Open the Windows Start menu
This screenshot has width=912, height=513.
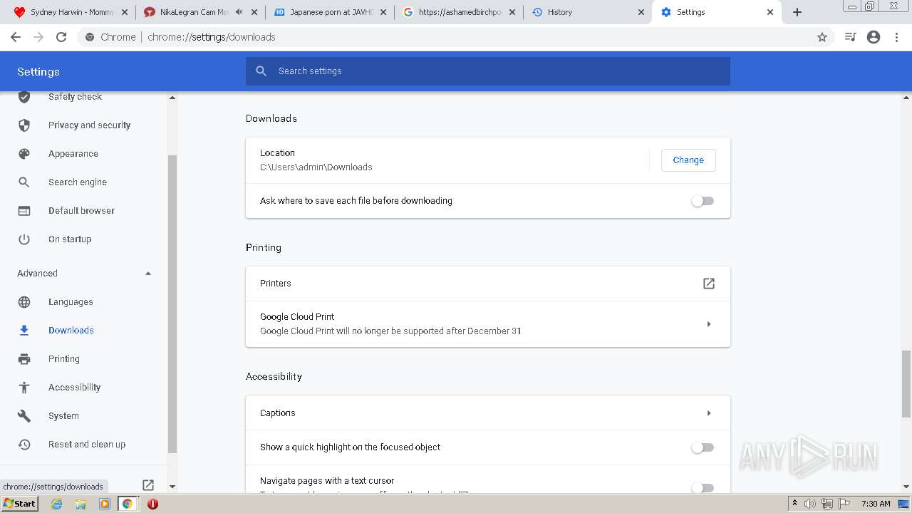pos(20,504)
